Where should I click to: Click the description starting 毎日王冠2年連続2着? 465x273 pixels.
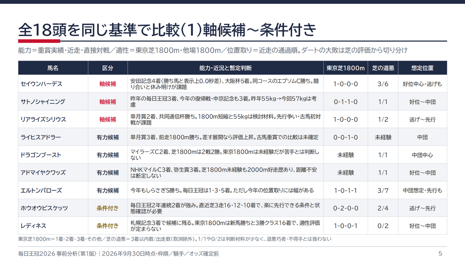tap(224, 208)
